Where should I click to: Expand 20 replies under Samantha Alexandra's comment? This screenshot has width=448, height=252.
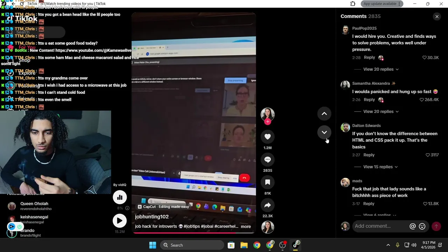381,112
